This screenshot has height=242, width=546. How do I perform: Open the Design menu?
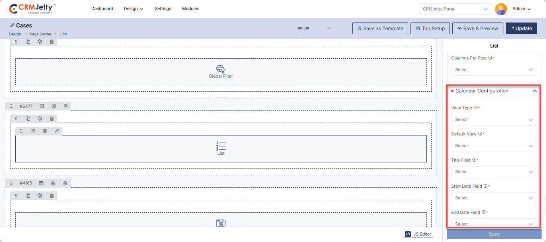pos(133,9)
